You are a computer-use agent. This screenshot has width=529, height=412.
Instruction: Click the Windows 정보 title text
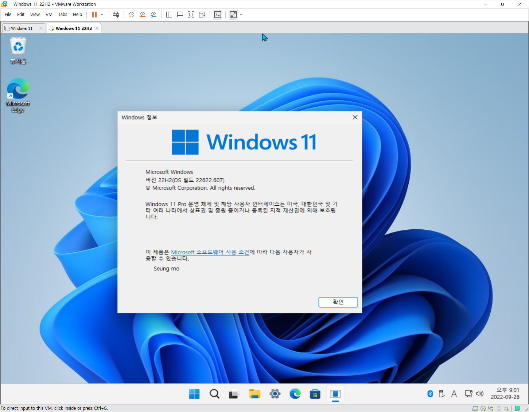139,117
